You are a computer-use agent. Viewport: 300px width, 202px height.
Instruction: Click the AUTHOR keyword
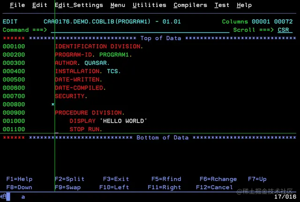[x=66, y=63]
